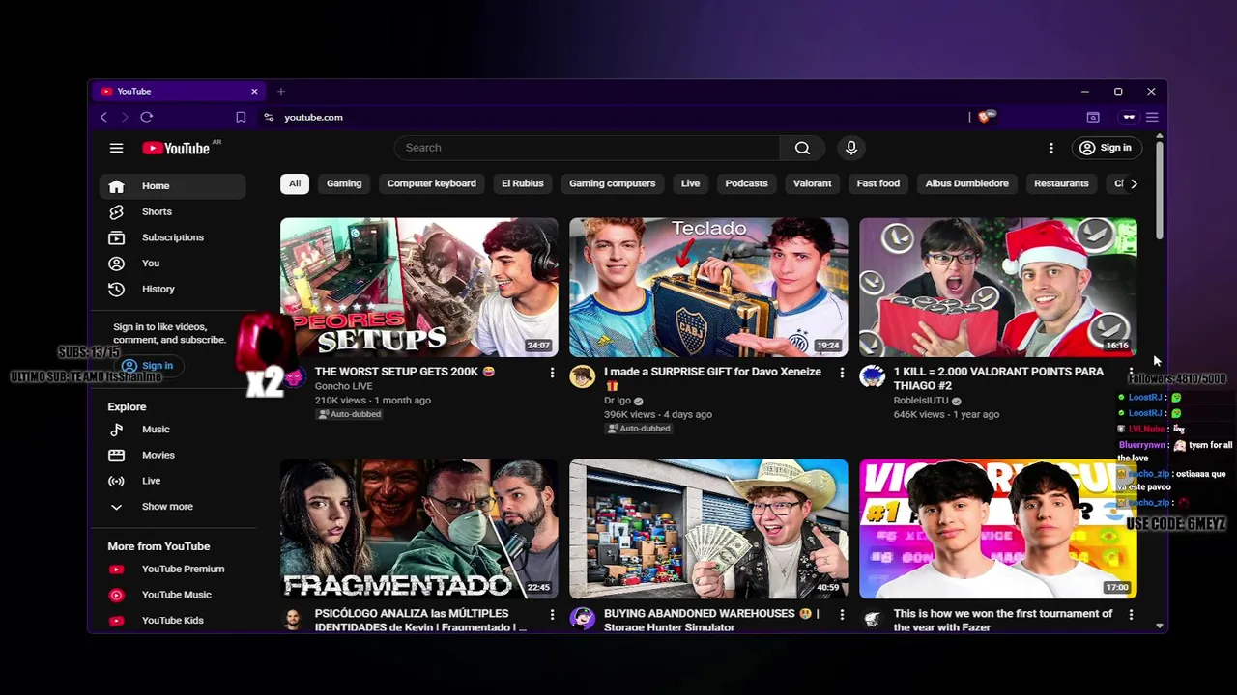The width and height of the screenshot is (1237, 695).
Task: Open the browser wallet or sidebar icon
Action: point(1093,117)
